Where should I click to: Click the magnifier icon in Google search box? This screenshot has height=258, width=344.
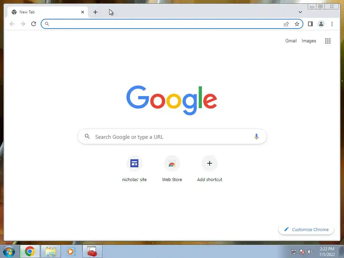point(87,136)
